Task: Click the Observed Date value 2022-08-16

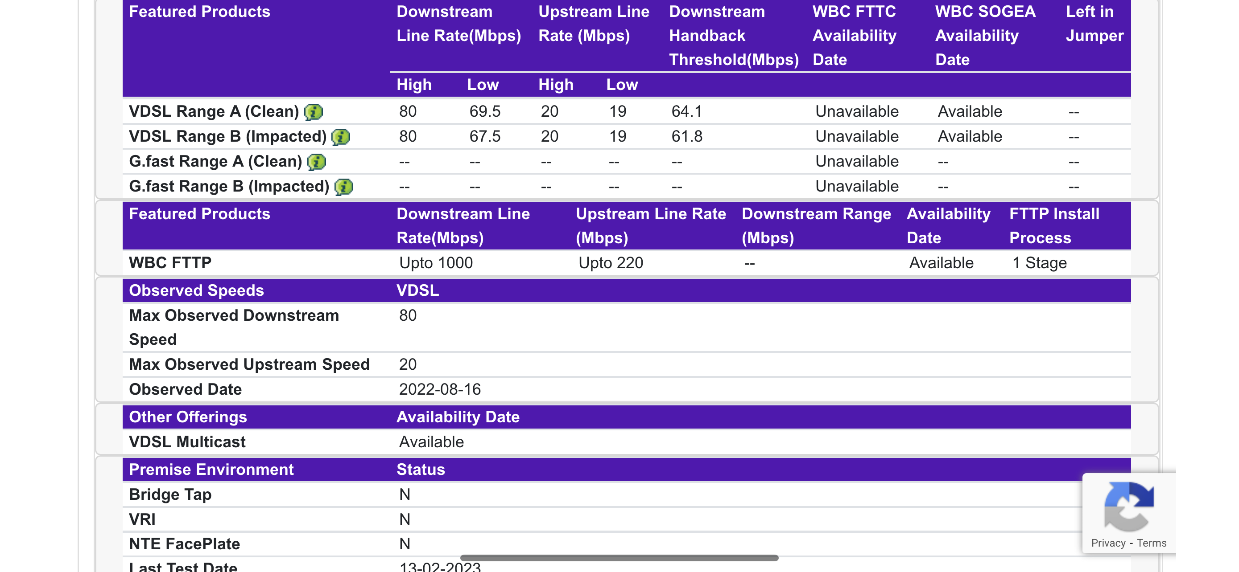Action: [x=441, y=389]
